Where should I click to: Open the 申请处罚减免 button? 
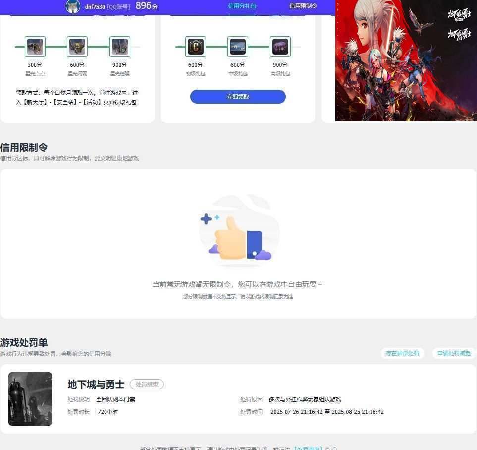tap(454, 353)
